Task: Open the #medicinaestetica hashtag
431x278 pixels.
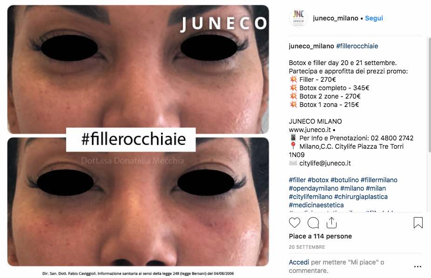Action: click(316, 205)
